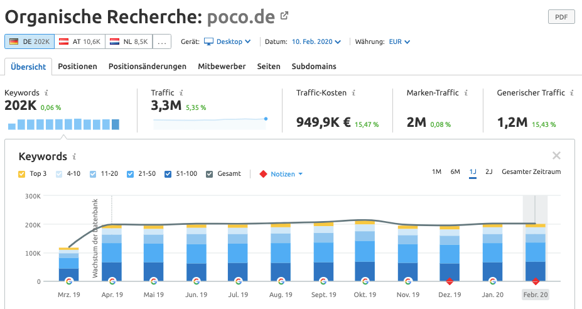Click info icon beside Generischer Traffic
Image resolution: width=582 pixels, height=309 pixels.
click(572, 93)
